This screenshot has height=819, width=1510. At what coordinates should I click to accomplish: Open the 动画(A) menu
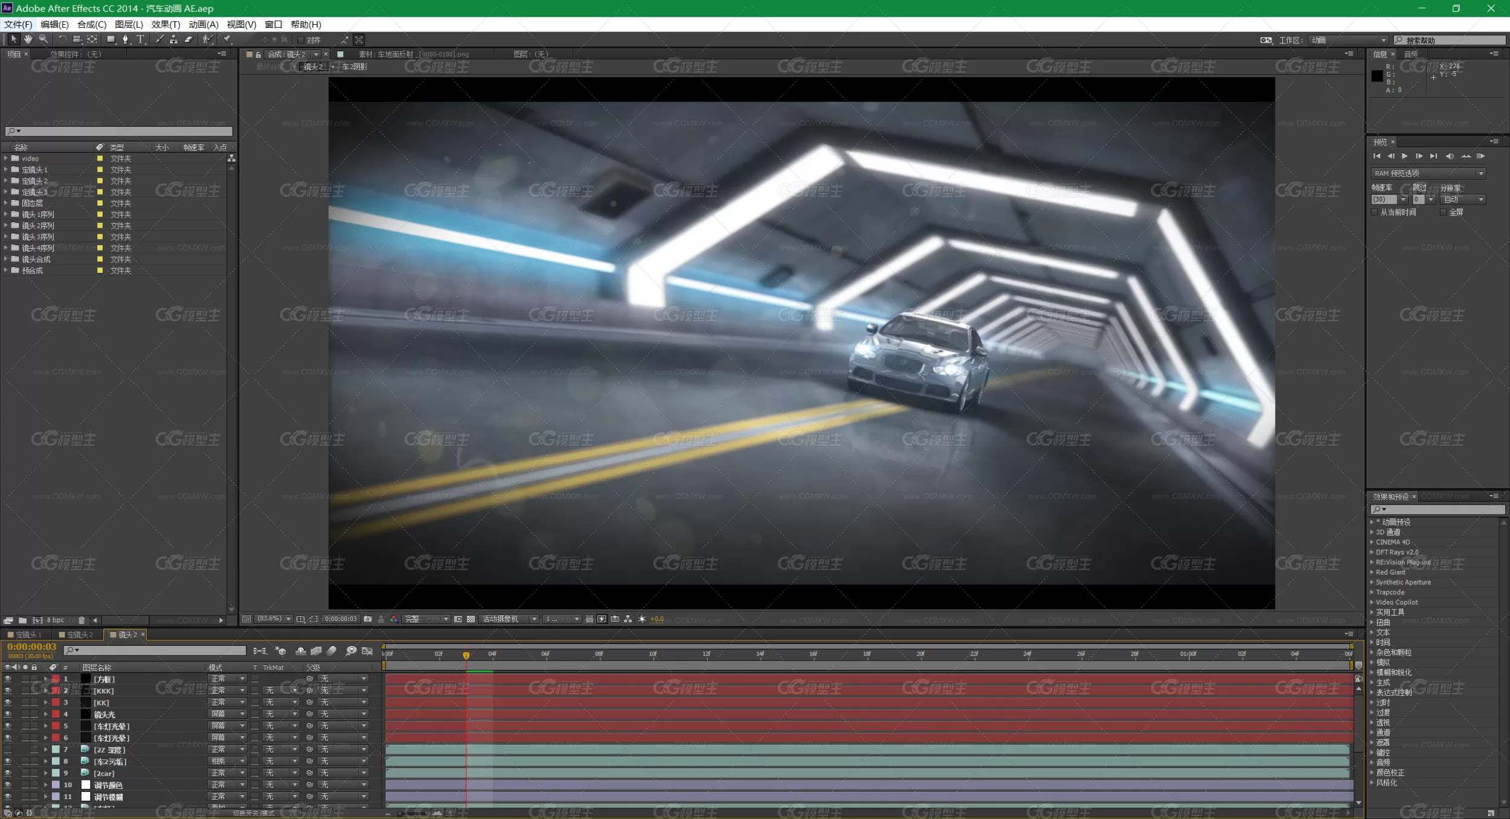204,25
